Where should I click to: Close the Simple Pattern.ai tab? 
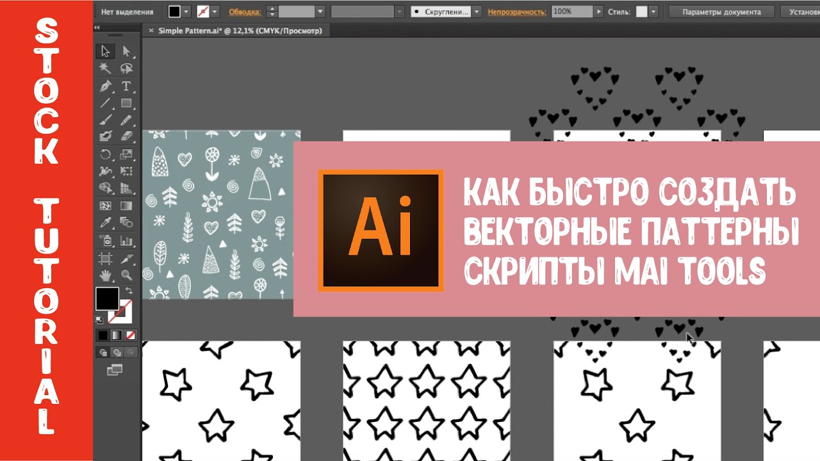click(x=151, y=30)
